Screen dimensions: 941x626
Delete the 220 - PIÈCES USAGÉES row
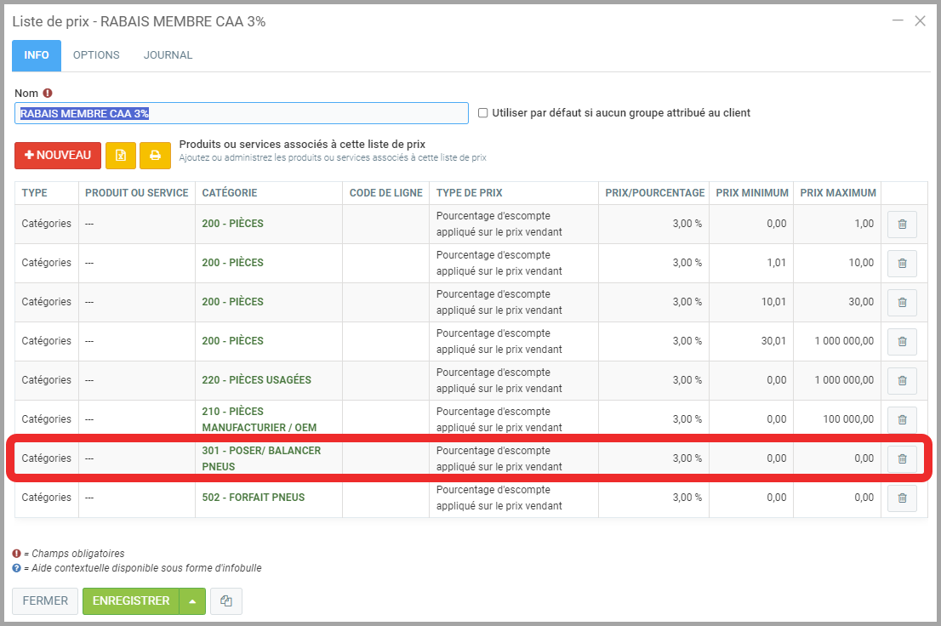click(902, 380)
